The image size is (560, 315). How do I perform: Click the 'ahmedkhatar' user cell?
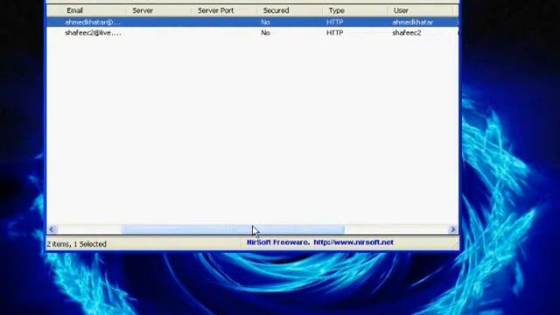coord(412,22)
